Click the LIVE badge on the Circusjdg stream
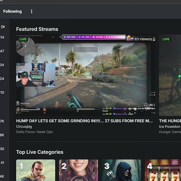 tap(23, 39)
